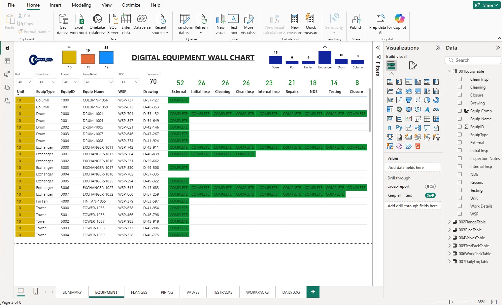Select the Python visual icon

(399, 128)
